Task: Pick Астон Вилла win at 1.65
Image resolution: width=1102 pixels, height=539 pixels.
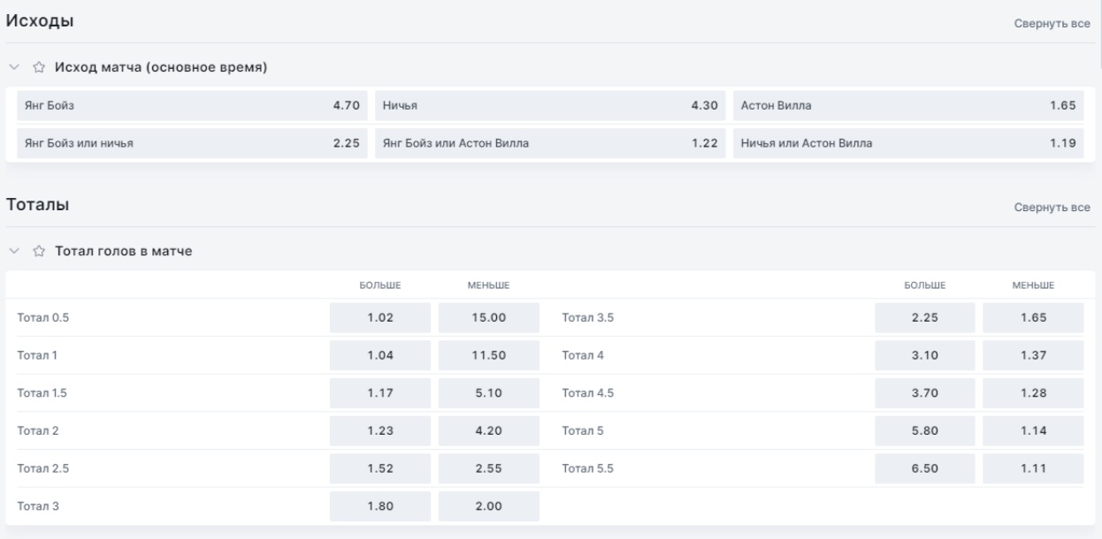Action: 908,106
